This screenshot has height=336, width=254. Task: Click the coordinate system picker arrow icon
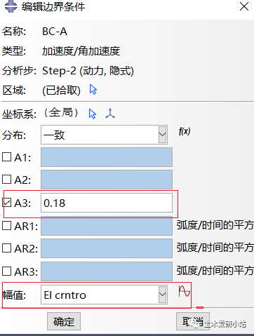coord(93,114)
